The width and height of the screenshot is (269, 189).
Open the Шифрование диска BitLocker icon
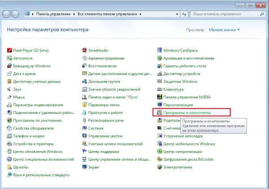click(x=160, y=160)
